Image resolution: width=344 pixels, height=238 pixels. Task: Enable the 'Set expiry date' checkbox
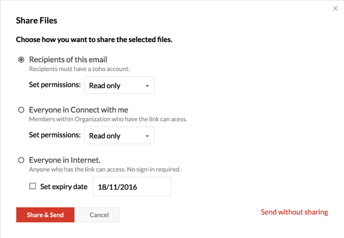pyautogui.click(x=33, y=186)
